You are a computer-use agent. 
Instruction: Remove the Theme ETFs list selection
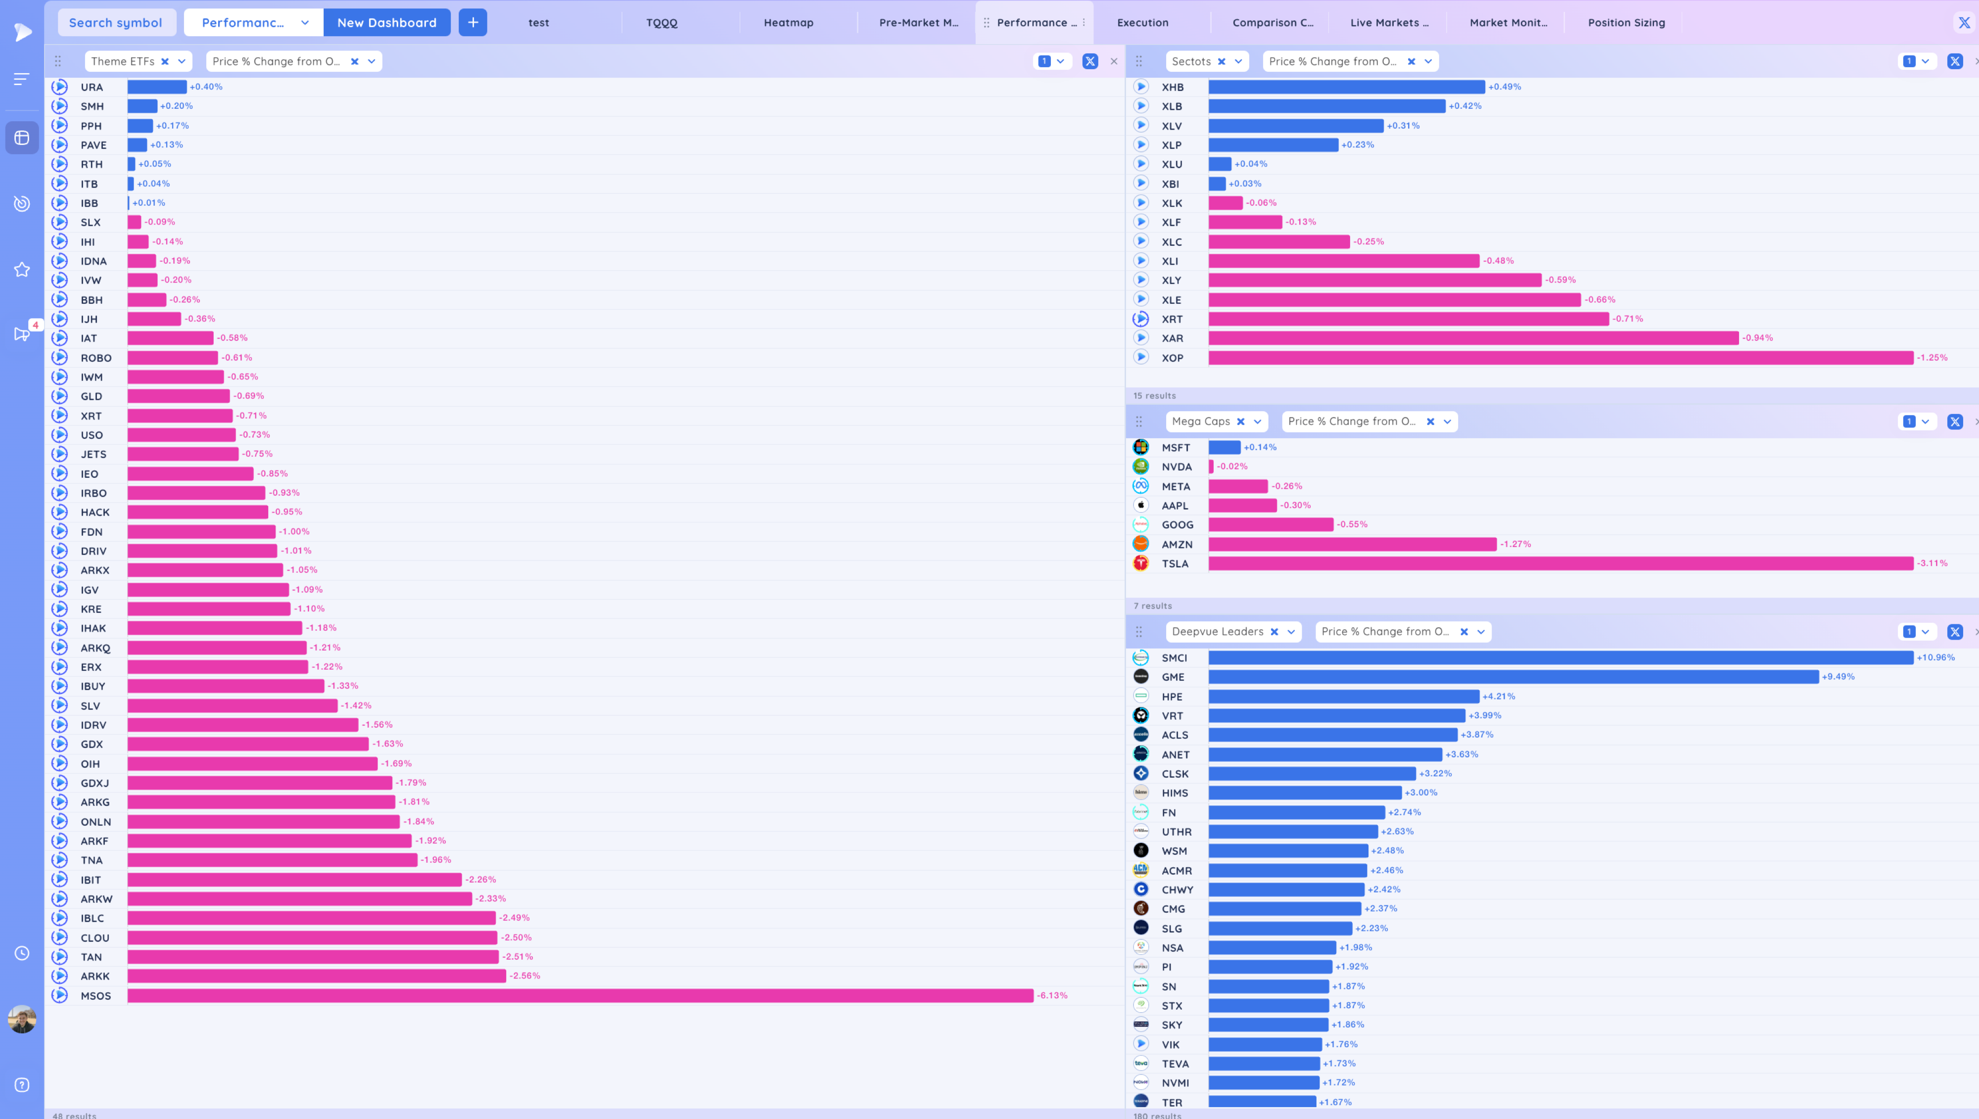pos(164,61)
